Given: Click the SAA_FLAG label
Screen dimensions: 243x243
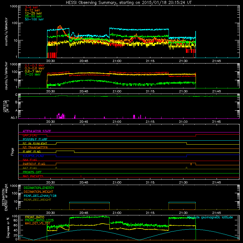Looking at the screenshot, I should pyautogui.click(x=30, y=160).
